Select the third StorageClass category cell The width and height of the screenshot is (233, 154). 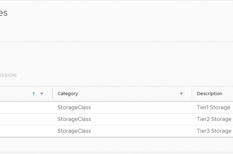pyautogui.click(x=74, y=131)
